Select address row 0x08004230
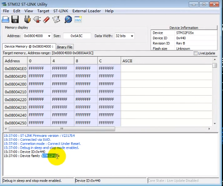 pos(16,107)
